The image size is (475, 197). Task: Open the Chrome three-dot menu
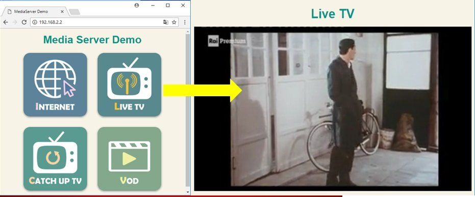[185, 22]
